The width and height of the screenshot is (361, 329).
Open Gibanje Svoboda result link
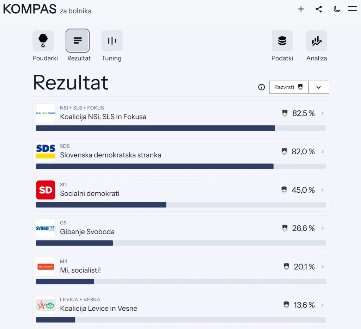pos(87,232)
